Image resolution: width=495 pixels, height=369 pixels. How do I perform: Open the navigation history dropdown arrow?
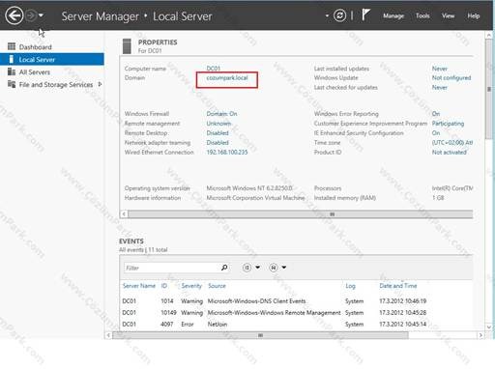coord(41,15)
